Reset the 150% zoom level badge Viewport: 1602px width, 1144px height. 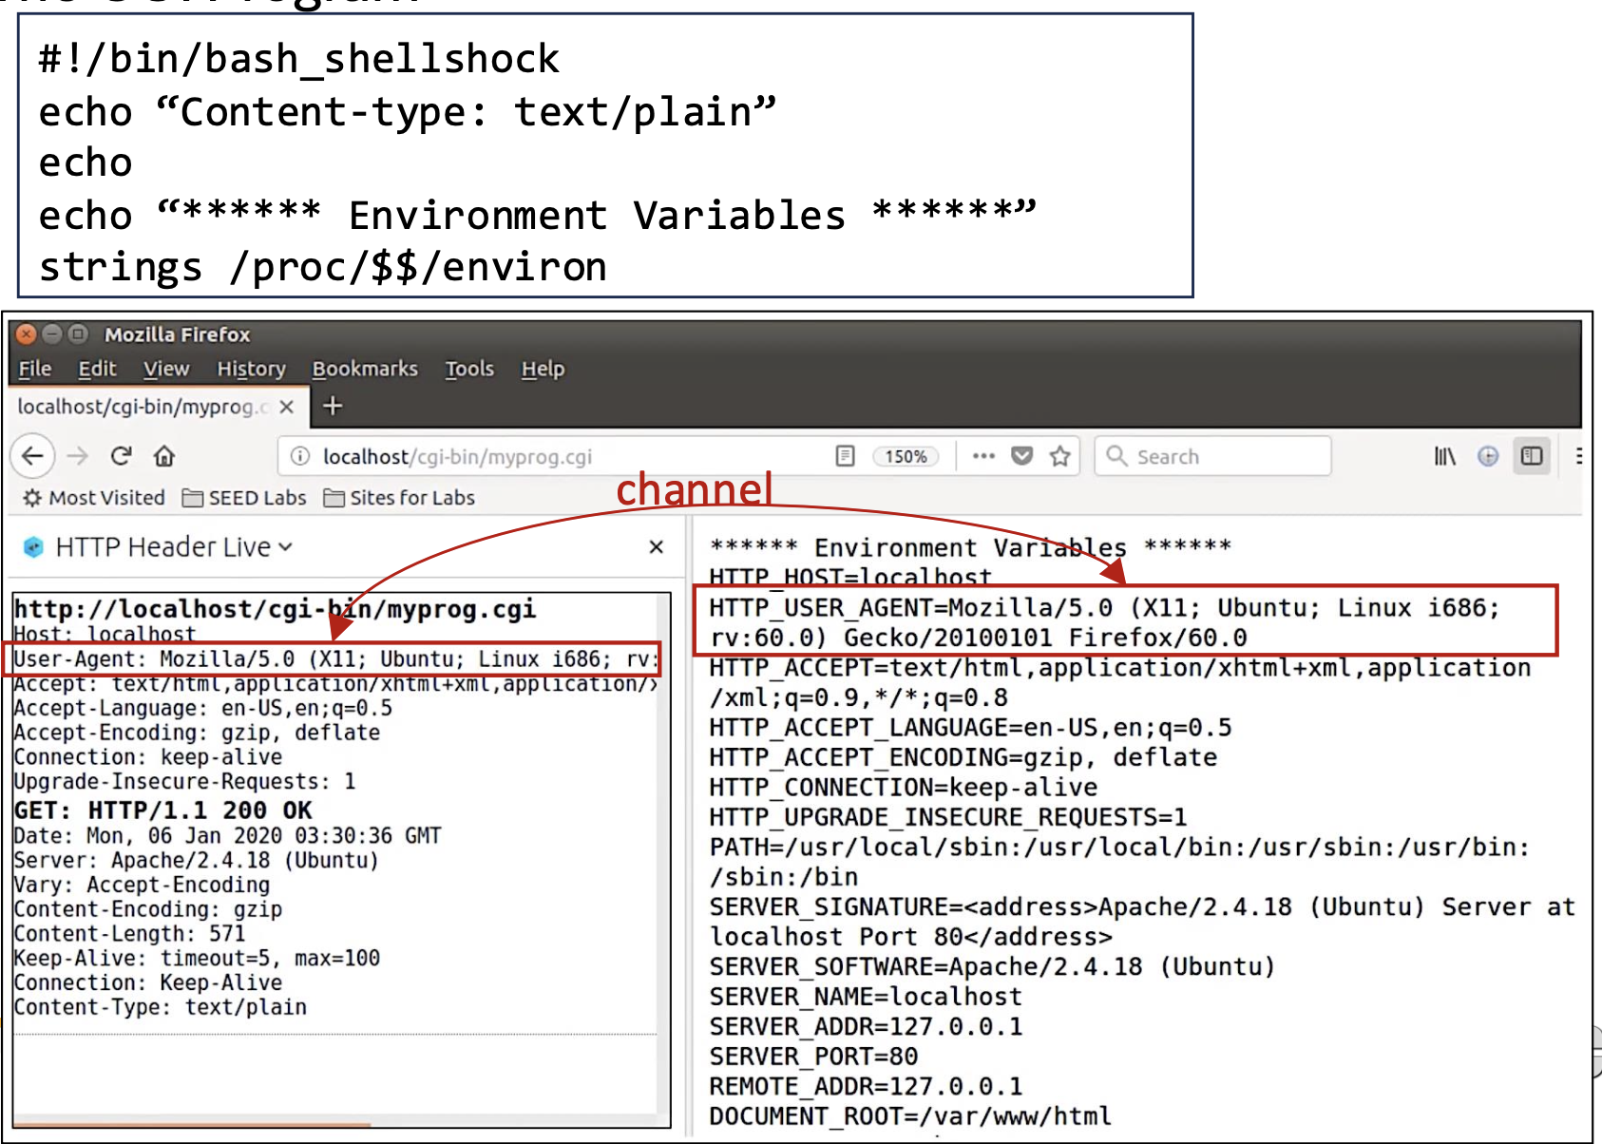click(906, 456)
